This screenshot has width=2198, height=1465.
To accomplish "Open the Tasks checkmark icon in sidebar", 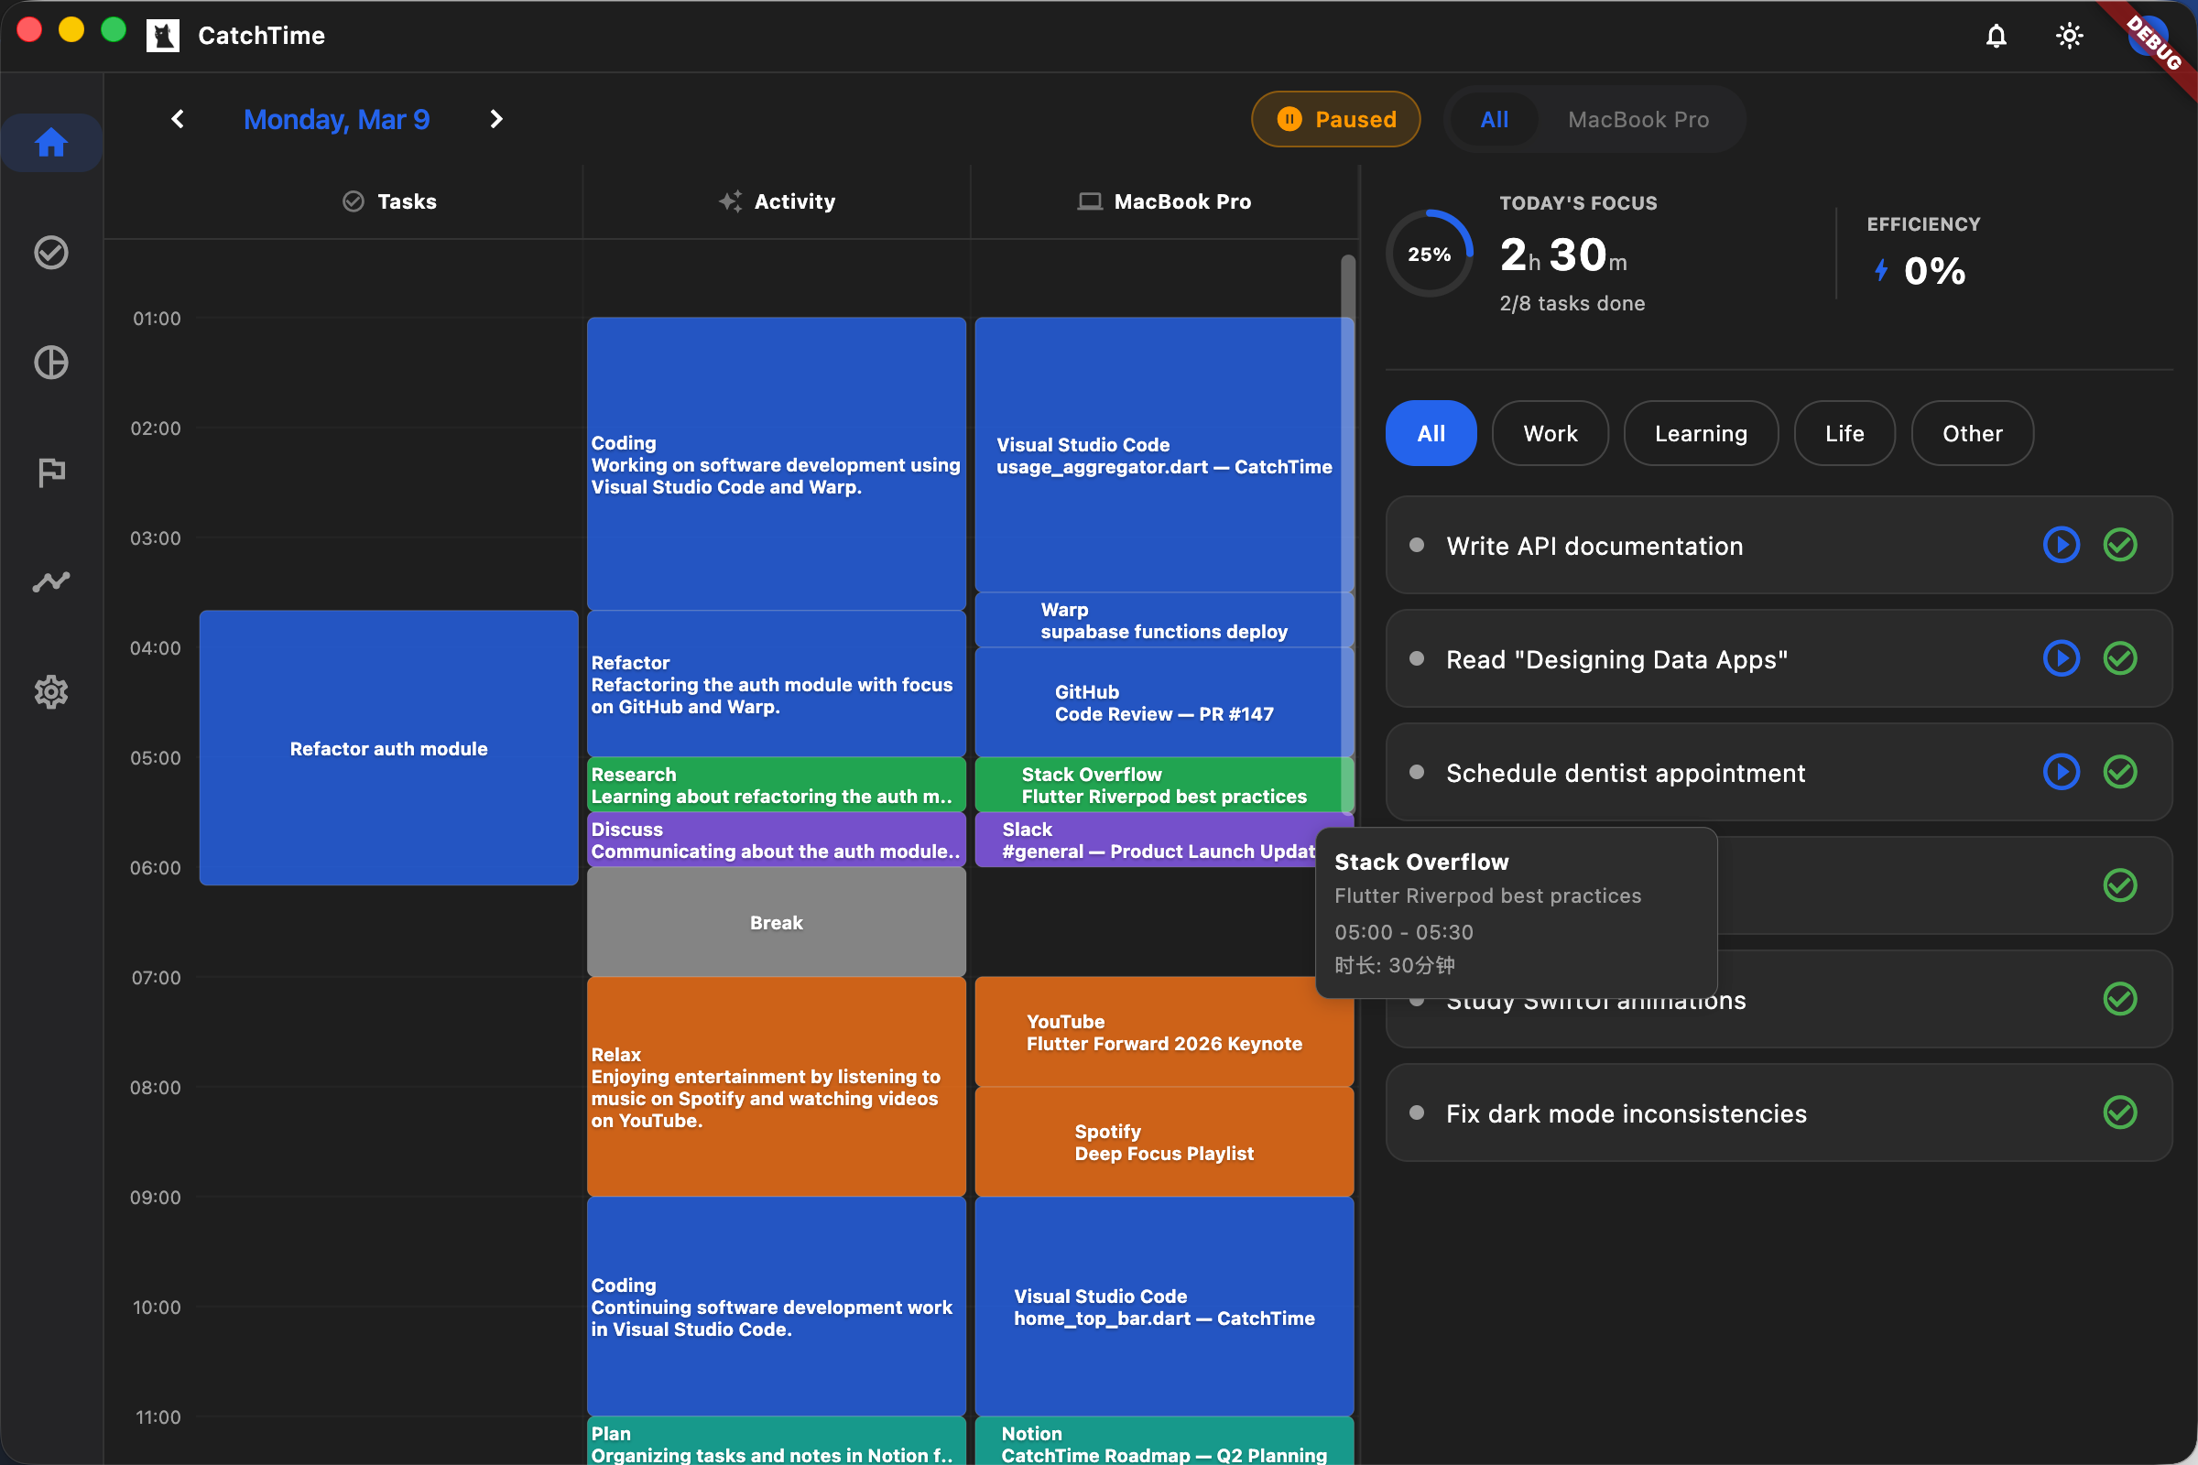I will [51, 253].
